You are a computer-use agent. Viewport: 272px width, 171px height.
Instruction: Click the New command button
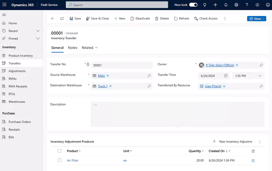pyautogui.click(x=120, y=18)
